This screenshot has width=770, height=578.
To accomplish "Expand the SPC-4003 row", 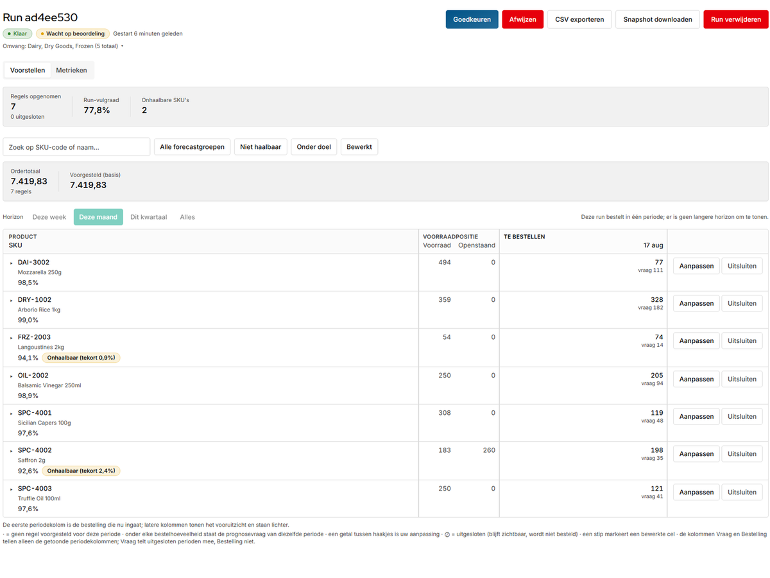I will [x=12, y=489].
